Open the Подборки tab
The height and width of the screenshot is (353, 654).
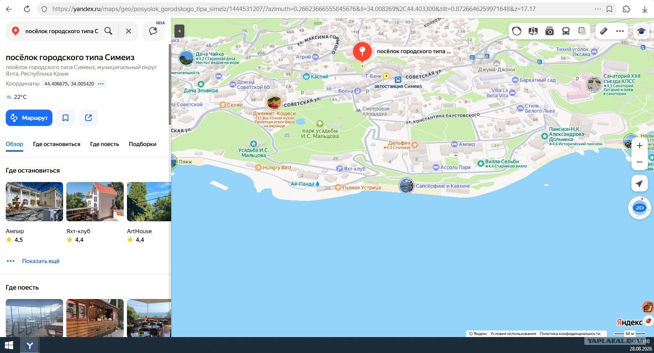tap(143, 144)
